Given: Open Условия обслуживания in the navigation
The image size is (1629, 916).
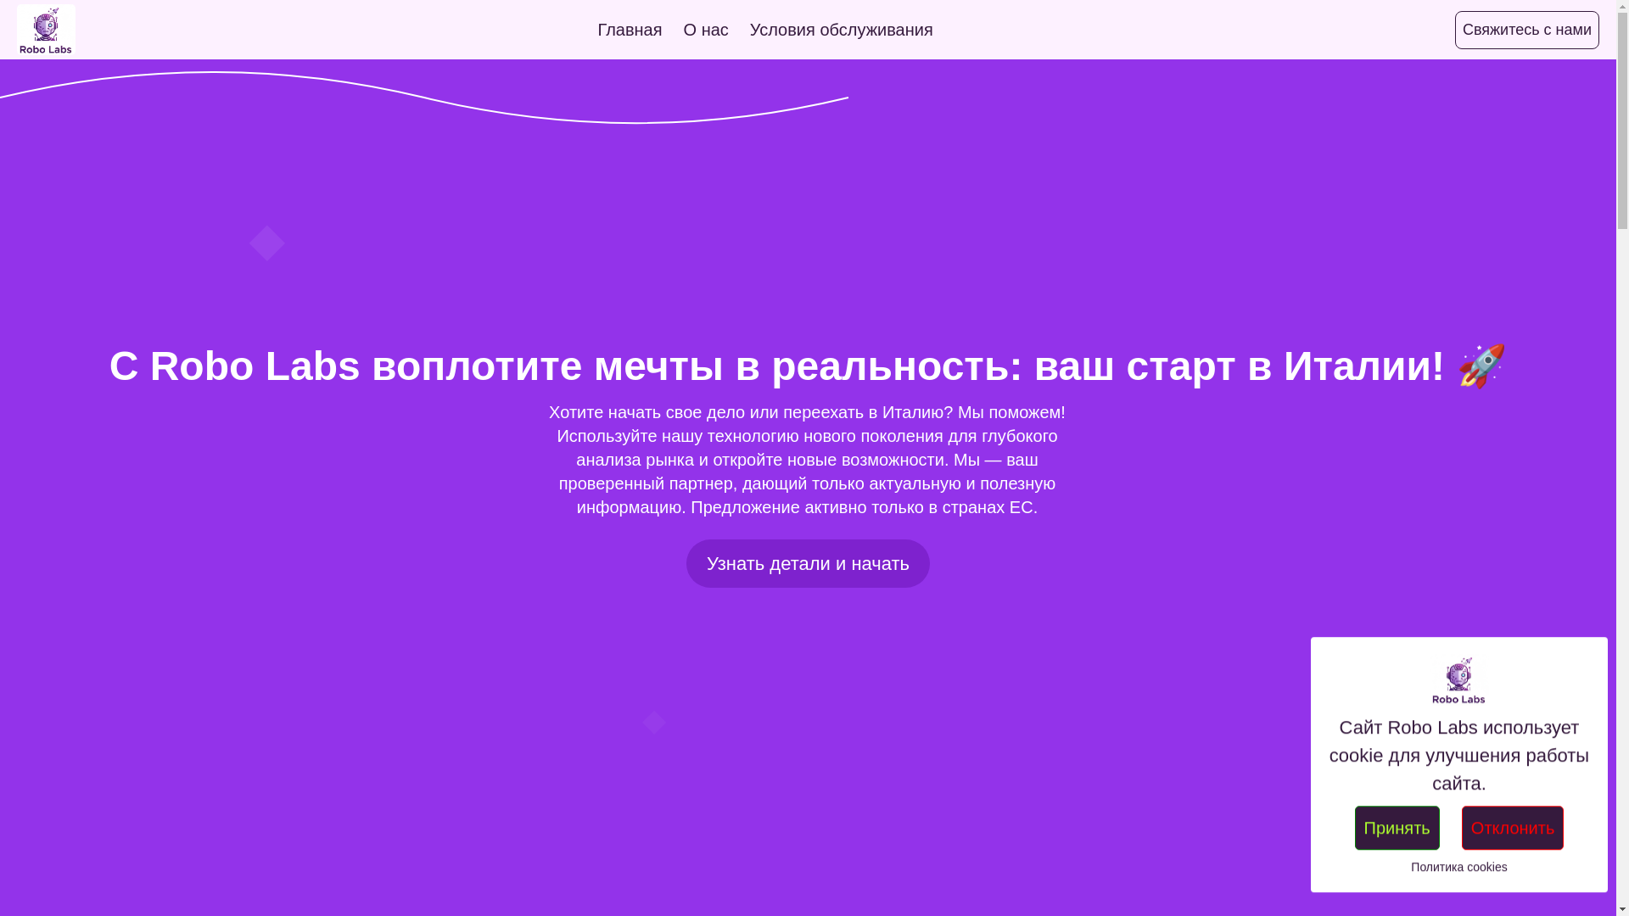Looking at the screenshot, I should pos(841,30).
